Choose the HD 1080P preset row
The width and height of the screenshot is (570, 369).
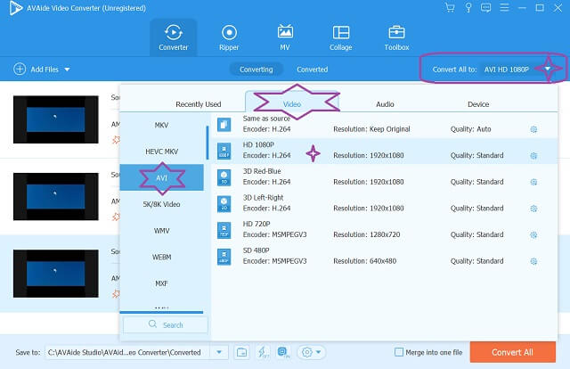[x=385, y=151]
